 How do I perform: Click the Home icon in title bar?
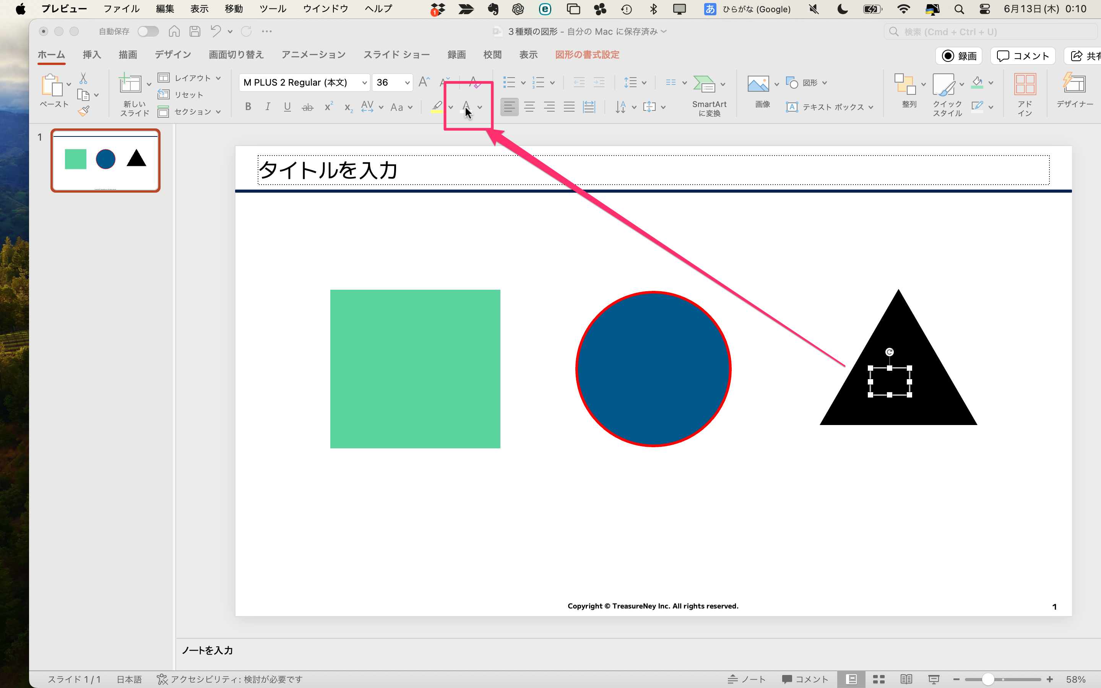pos(174,31)
